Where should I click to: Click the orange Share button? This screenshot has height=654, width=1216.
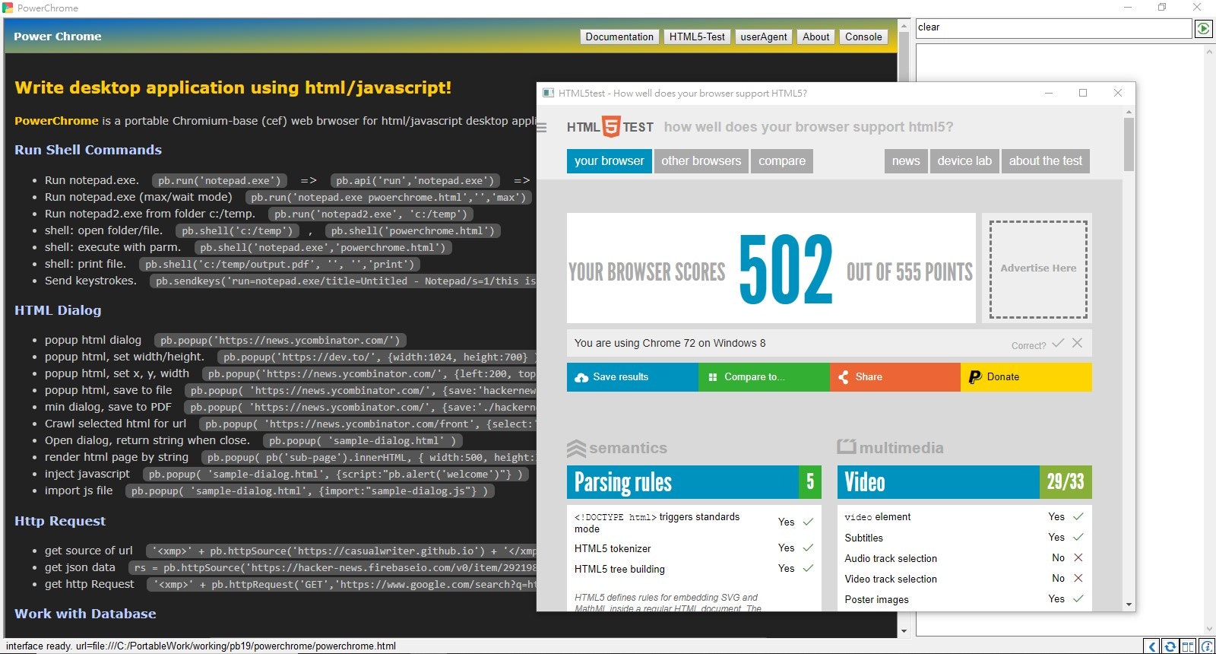point(895,377)
